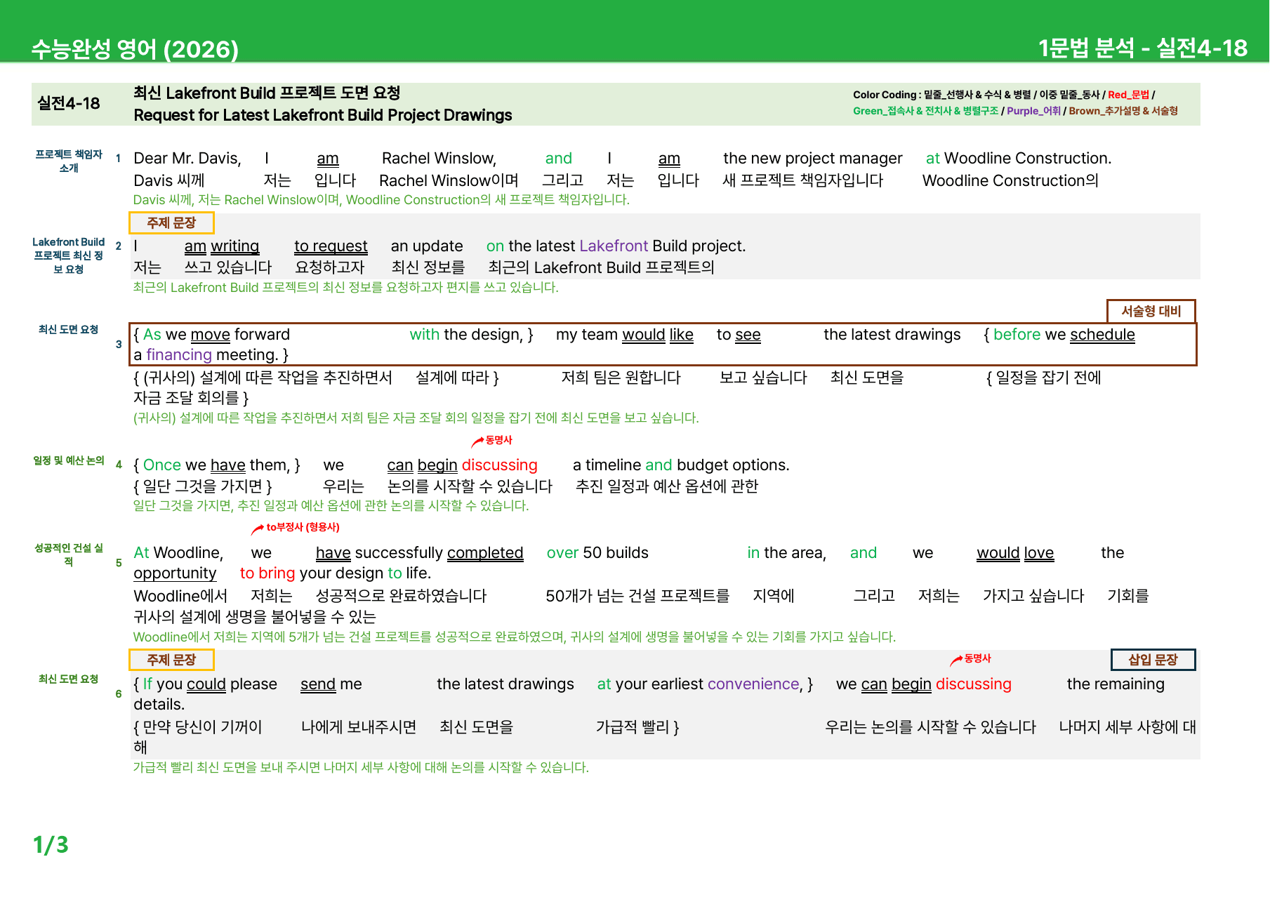The width and height of the screenshot is (1270, 897).
Task: Click sidebar label 일정 및 예산 논의
Action: click(x=69, y=460)
